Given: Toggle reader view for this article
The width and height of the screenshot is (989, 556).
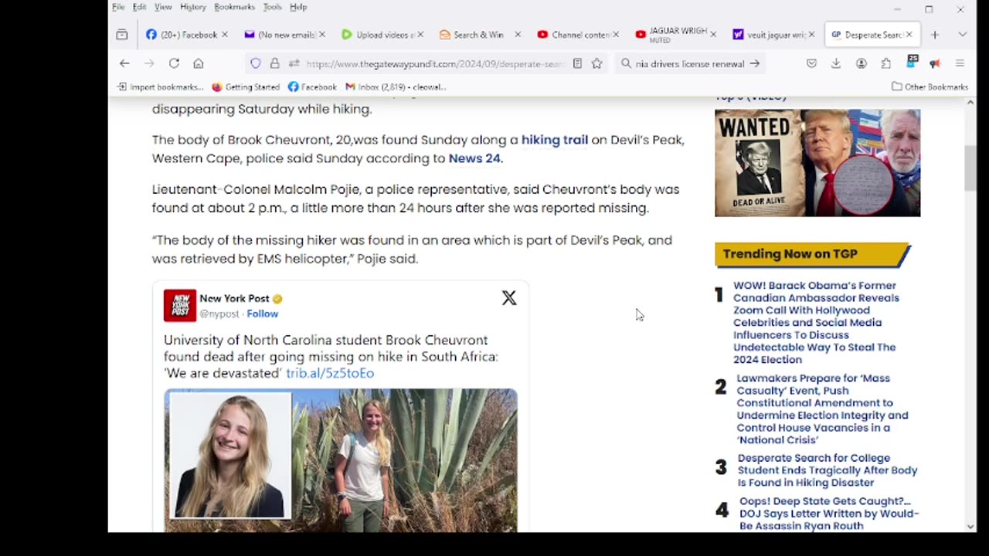Looking at the screenshot, I should pyautogui.click(x=577, y=63).
